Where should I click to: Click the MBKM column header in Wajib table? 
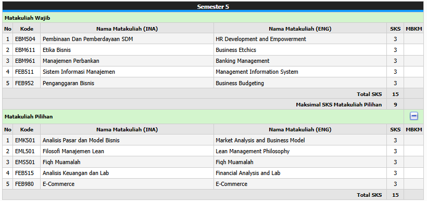click(413, 29)
